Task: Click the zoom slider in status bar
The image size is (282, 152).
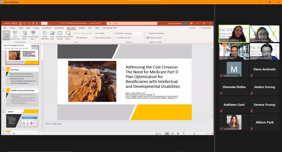Action: pyautogui.click(x=194, y=134)
